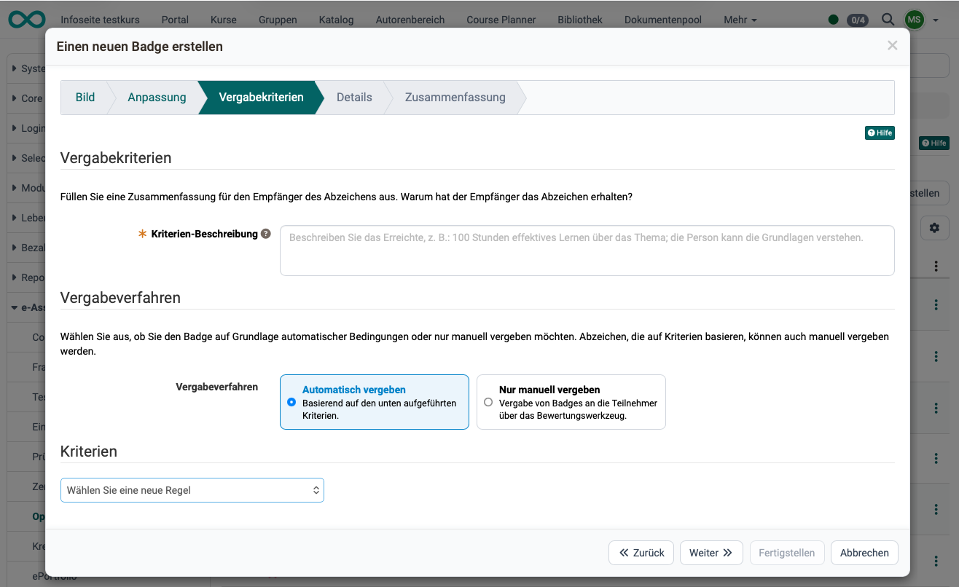Open the Katalog navigation item
This screenshot has width=959, height=587.
click(x=336, y=20)
